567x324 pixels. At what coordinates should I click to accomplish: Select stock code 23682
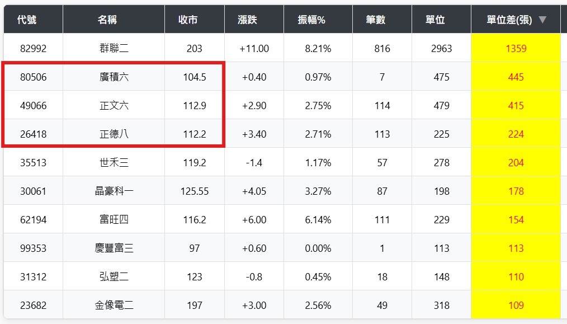pyautogui.click(x=33, y=306)
